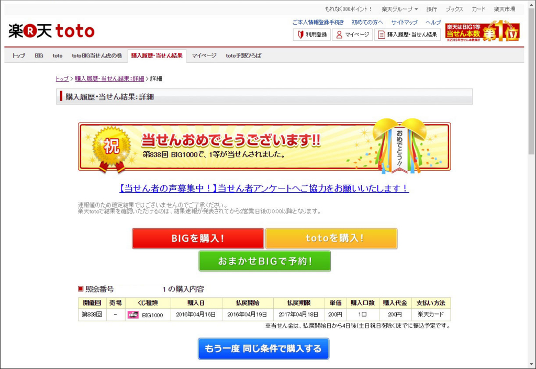
Task: Click the 払戻期限 column header
Action: (299, 303)
